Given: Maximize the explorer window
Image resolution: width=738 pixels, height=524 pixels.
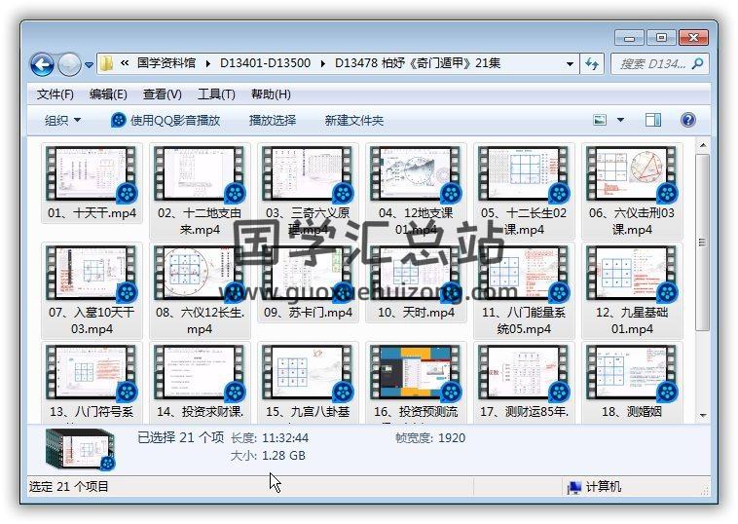Looking at the screenshot, I should pyautogui.click(x=661, y=38).
